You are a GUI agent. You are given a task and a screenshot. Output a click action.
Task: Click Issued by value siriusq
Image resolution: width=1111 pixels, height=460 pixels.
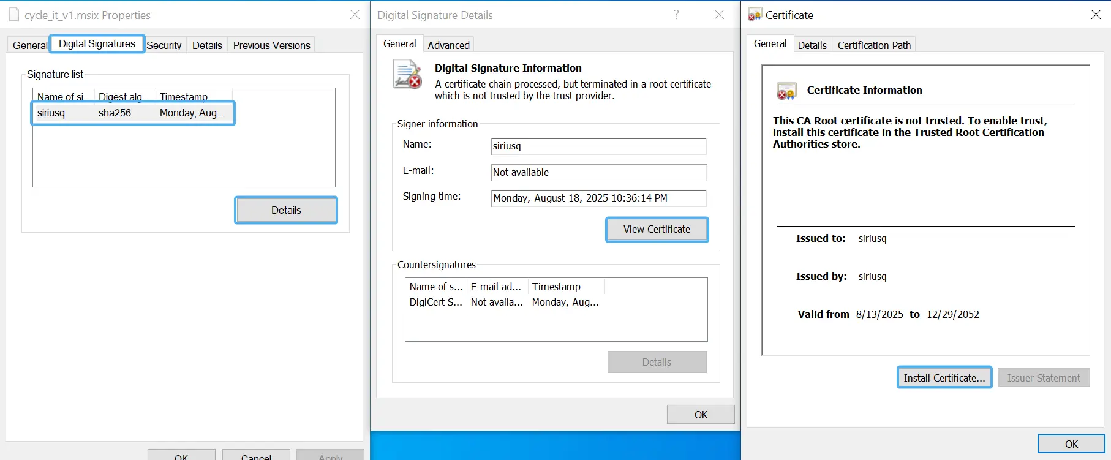tap(872, 276)
